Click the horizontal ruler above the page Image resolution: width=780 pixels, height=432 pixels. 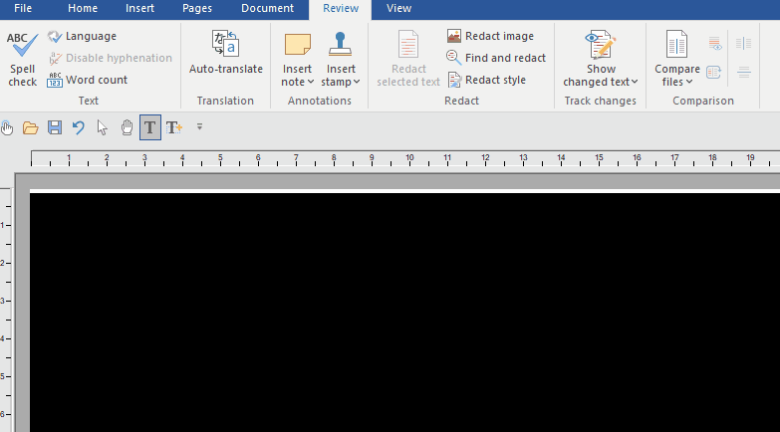coord(398,158)
